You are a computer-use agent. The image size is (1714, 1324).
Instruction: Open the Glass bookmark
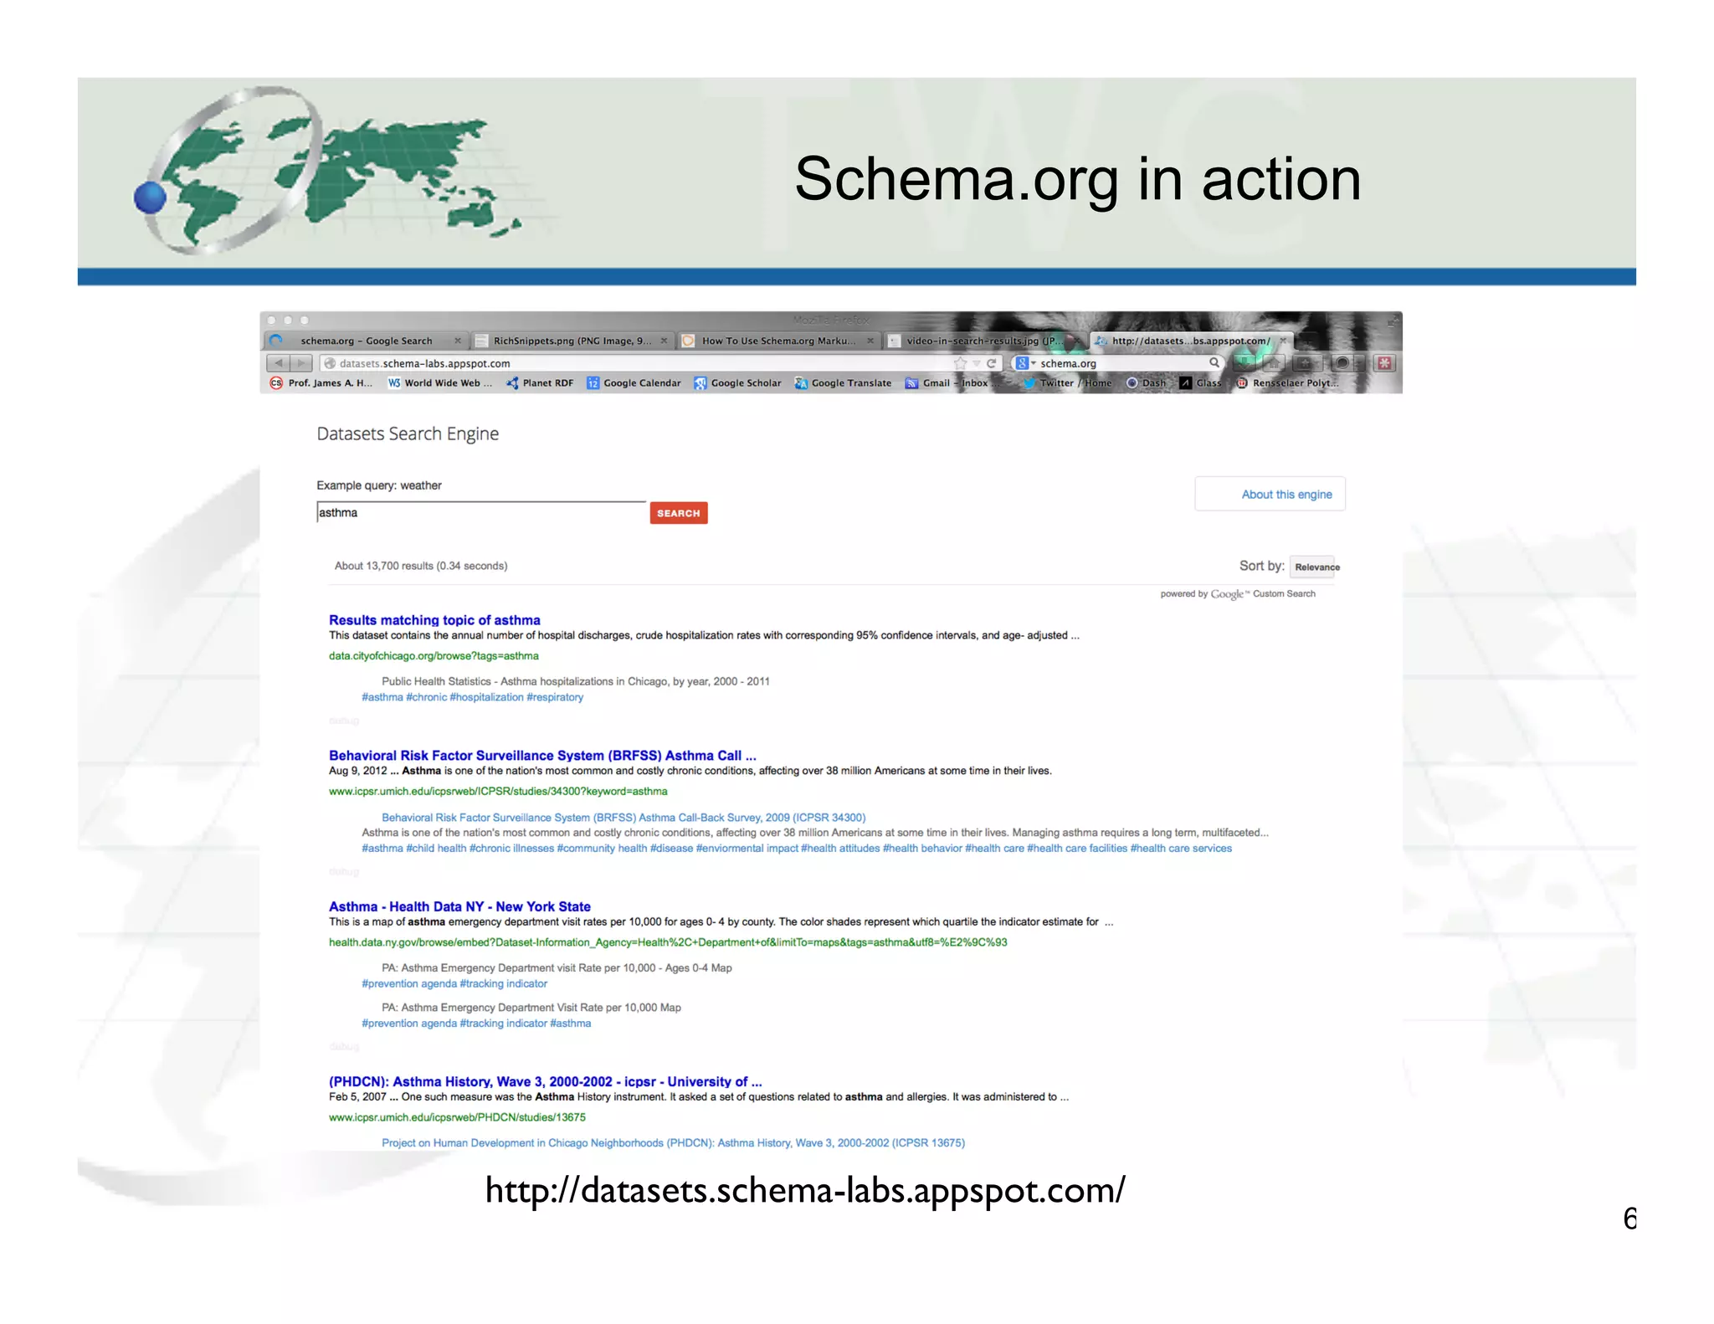click(1200, 383)
